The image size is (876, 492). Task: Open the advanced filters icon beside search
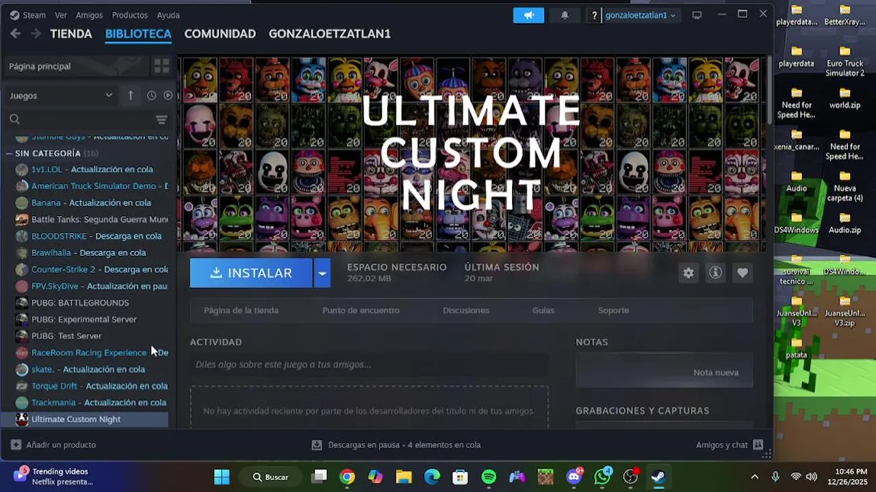162,120
